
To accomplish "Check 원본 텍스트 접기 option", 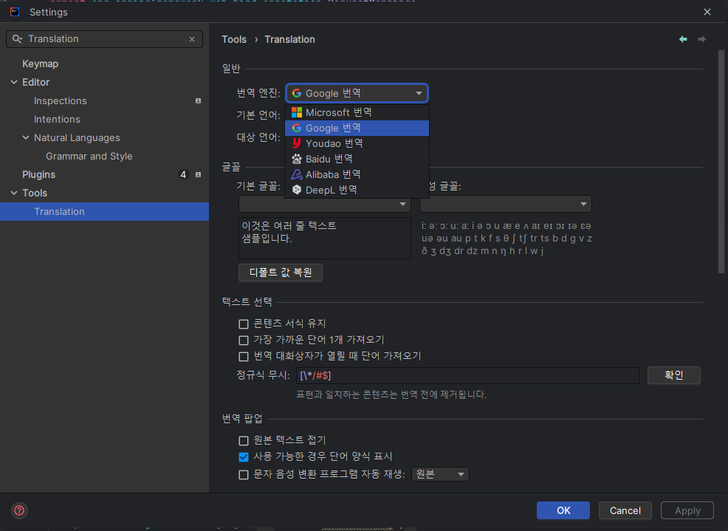I will (244, 440).
